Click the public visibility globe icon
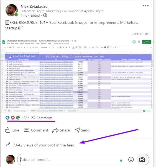The height and width of the screenshot is (167, 156). pos(45,16)
